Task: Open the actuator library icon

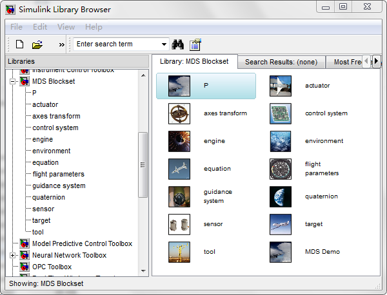Action: pyautogui.click(x=281, y=86)
